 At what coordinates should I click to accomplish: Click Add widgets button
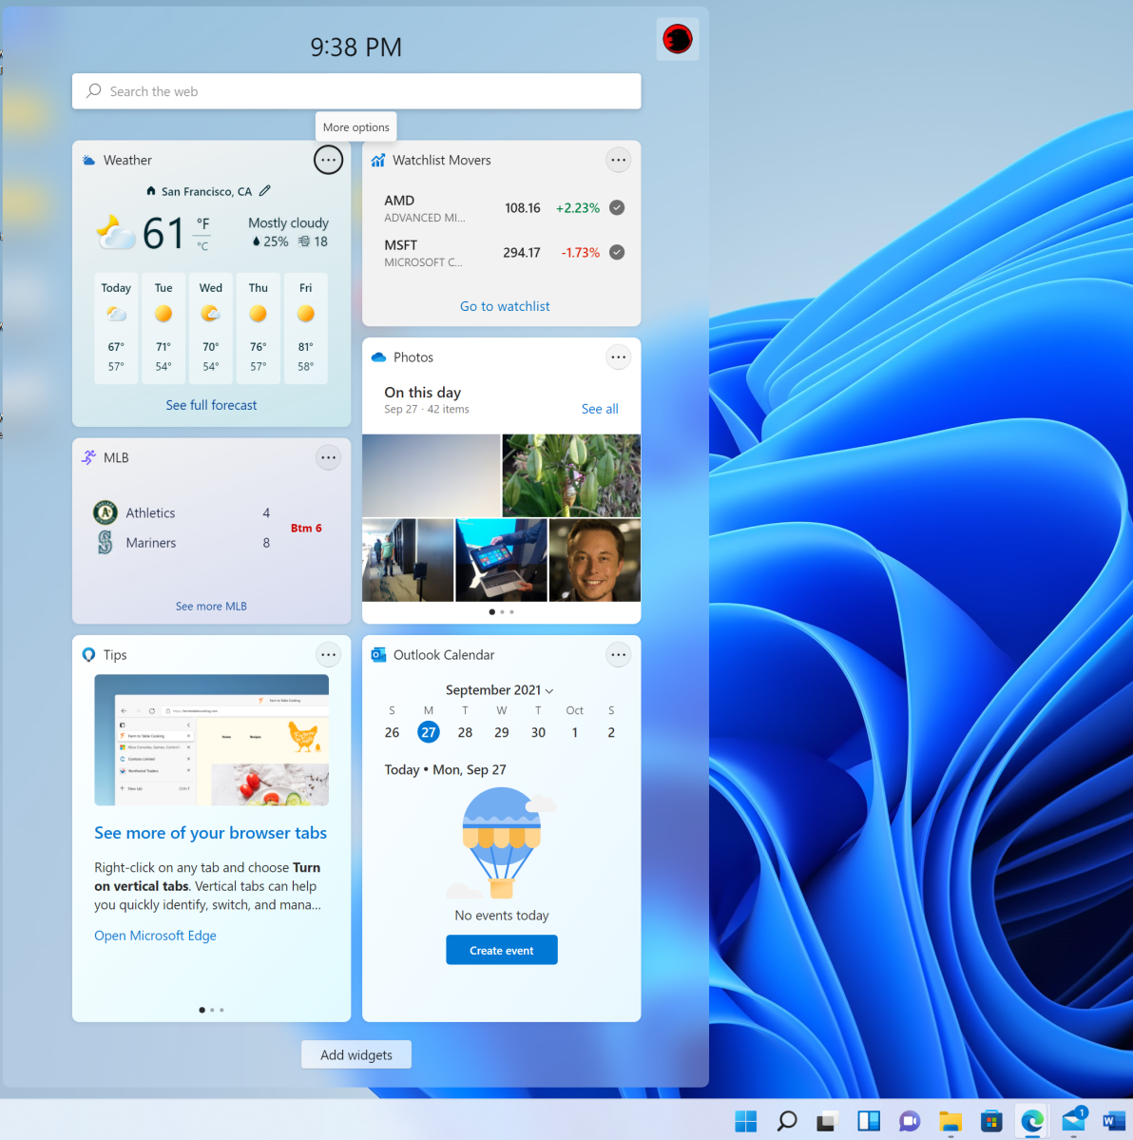point(356,1055)
